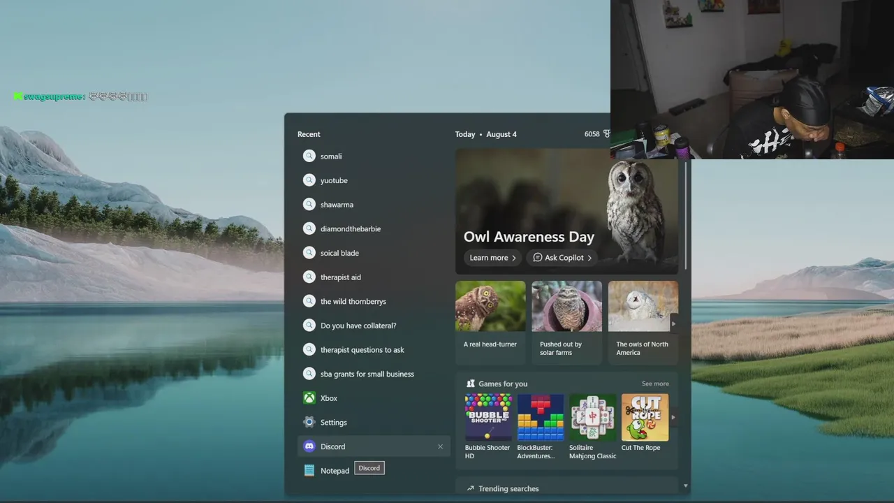The width and height of the screenshot is (894, 503).
Task: Click the search icon beside 'therapist aid'
Action: tap(309, 277)
